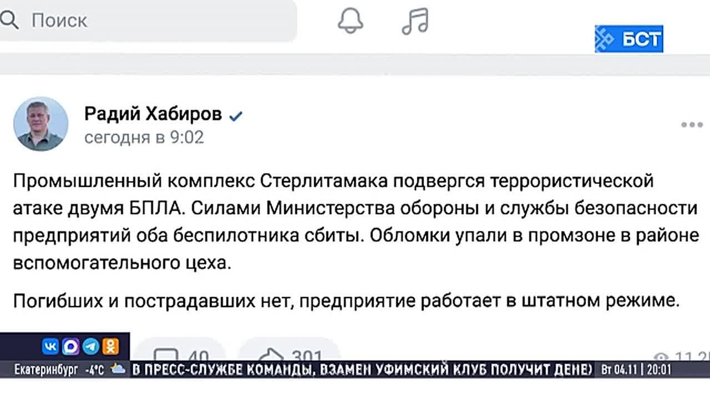Click the verified checkmark next to Радий Хабиров
Image resolution: width=710 pixels, height=399 pixels.
(x=236, y=115)
